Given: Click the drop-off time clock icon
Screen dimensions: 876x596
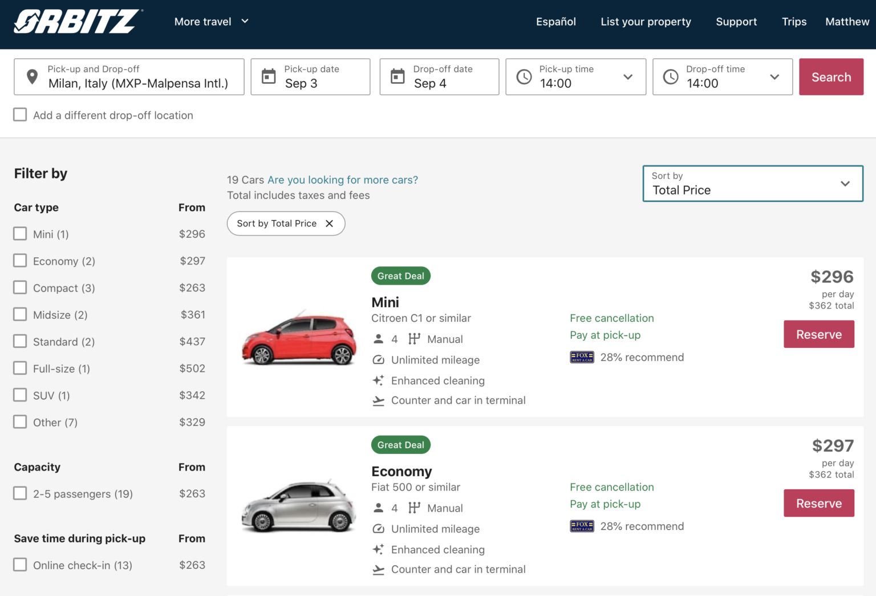Looking at the screenshot, I should [x=671, y=77].
